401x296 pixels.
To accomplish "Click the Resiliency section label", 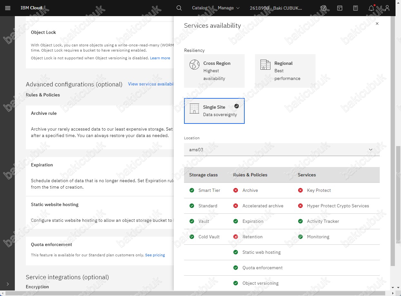I will (x=194, y=50).
